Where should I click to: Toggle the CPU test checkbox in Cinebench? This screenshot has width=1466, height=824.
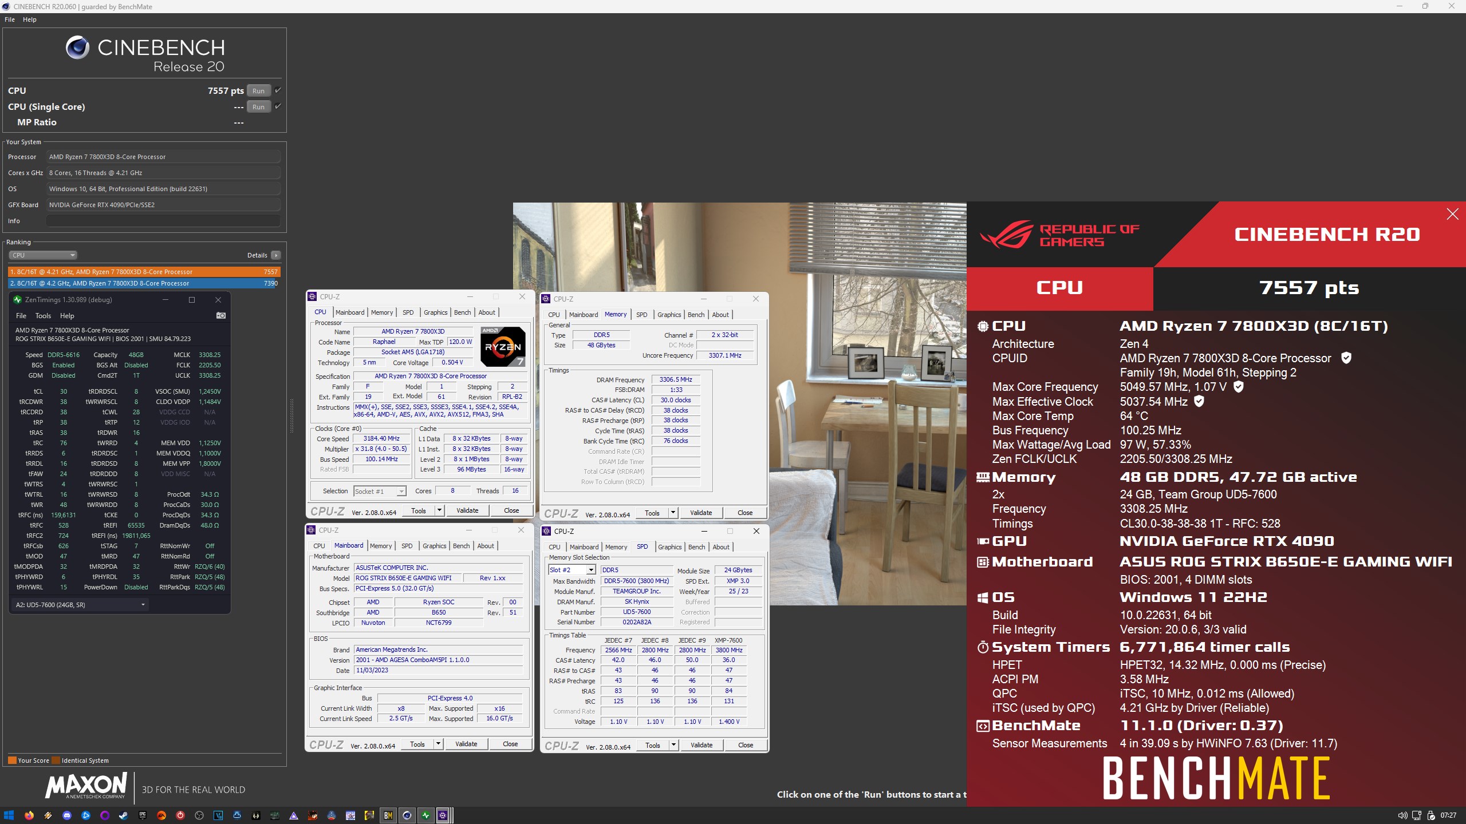[x=278, y=90]
